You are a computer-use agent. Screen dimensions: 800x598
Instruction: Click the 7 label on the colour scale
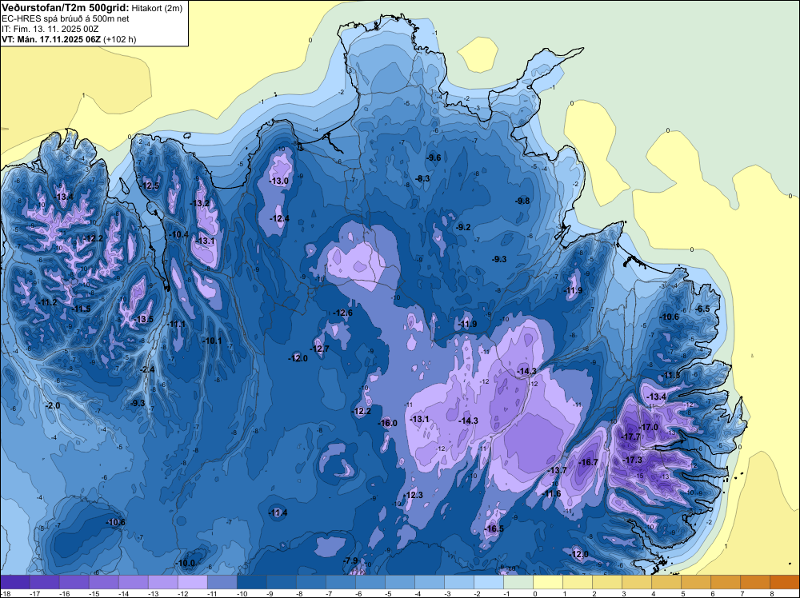(742, 594)
